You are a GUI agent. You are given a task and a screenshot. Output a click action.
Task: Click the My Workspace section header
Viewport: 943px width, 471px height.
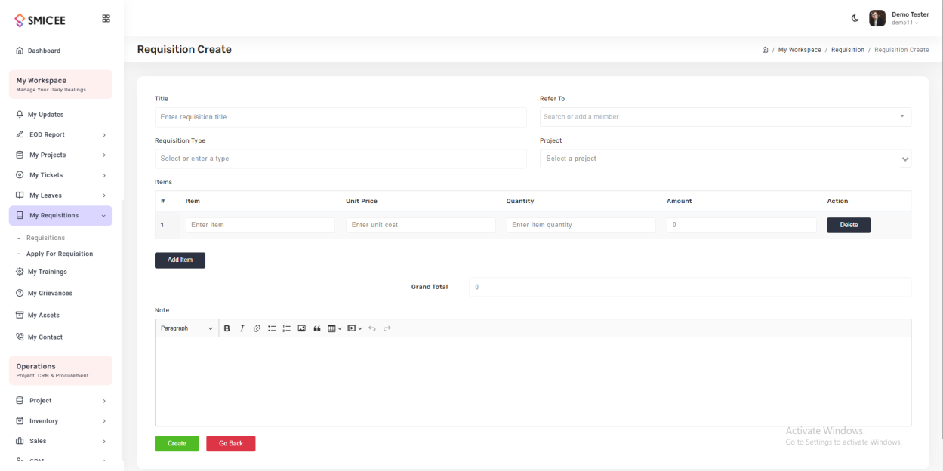tap(60, 85)
